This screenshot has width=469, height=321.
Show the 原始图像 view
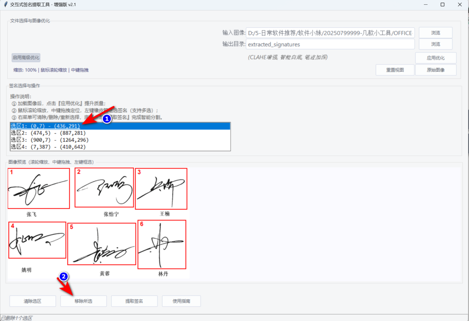click(x=435, y=70)
